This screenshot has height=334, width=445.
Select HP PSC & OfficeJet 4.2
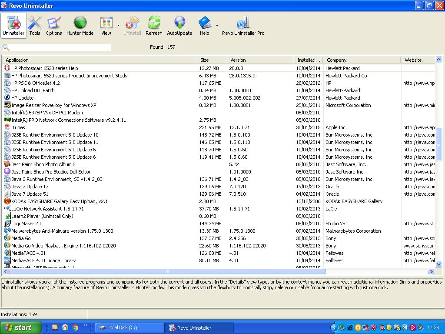(x=36, y=83)
